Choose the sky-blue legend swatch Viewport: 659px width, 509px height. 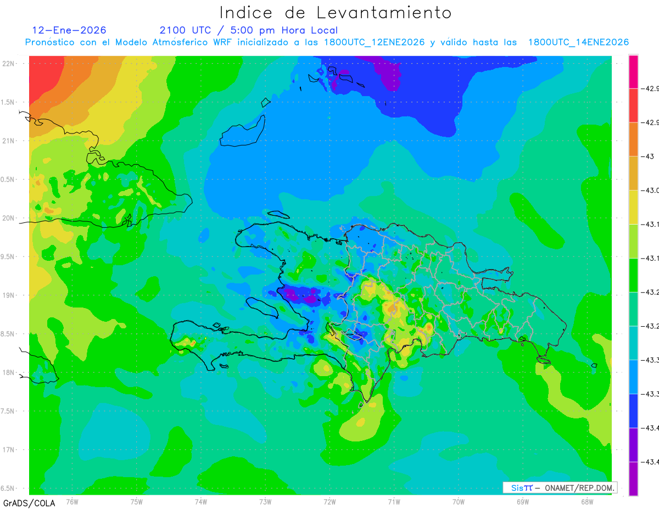click(x=633, y=377)
